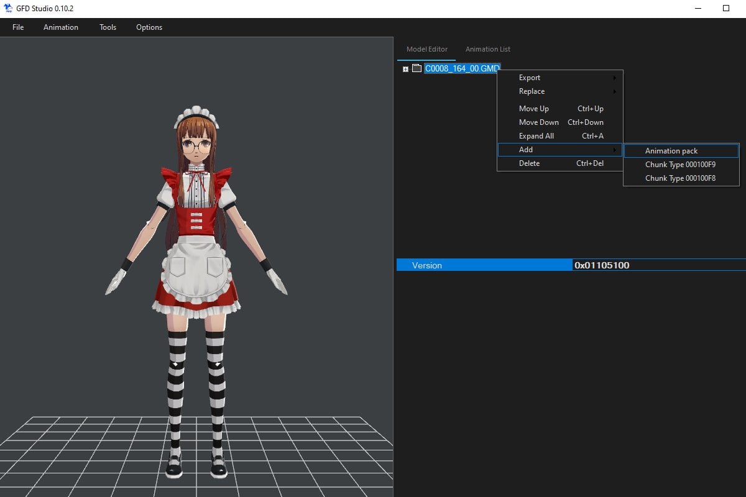This screenshot has height=497, width=746.
Task: Open the Export submenu
Action: pos(559,78)
